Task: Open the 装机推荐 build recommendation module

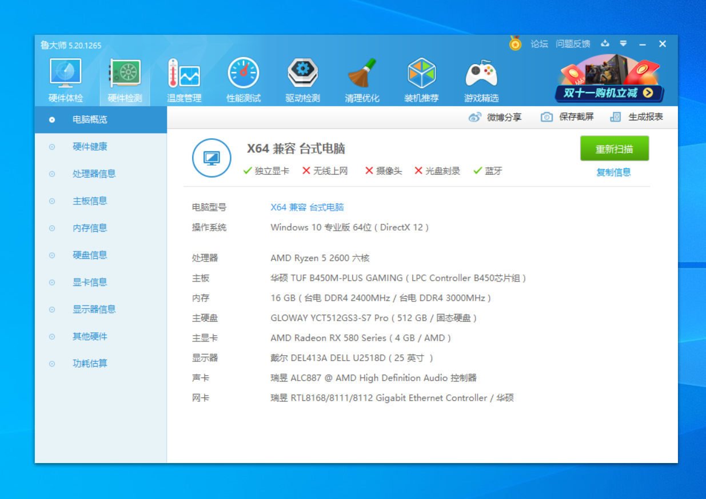Action: pos(422,81)
